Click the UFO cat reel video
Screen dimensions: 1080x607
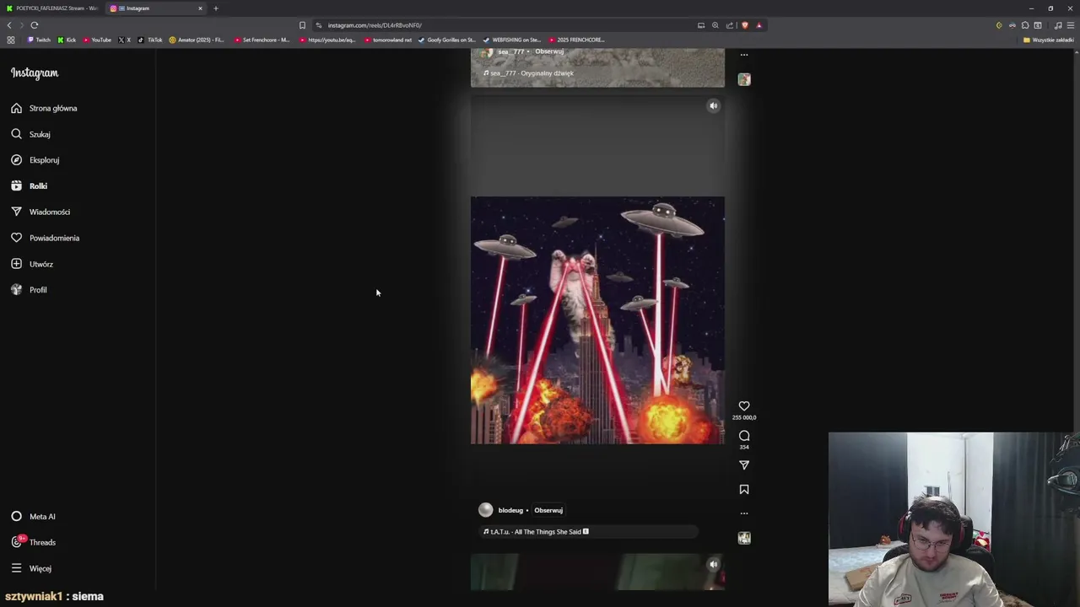[597, 320]
